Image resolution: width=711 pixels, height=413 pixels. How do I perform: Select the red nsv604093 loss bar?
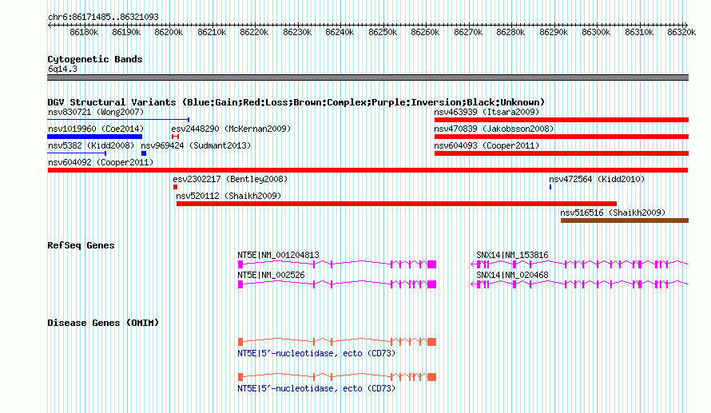pos(562,153)
